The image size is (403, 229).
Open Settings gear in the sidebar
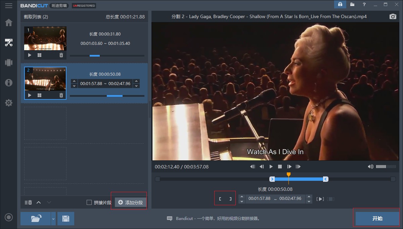[x=9, y=103]
